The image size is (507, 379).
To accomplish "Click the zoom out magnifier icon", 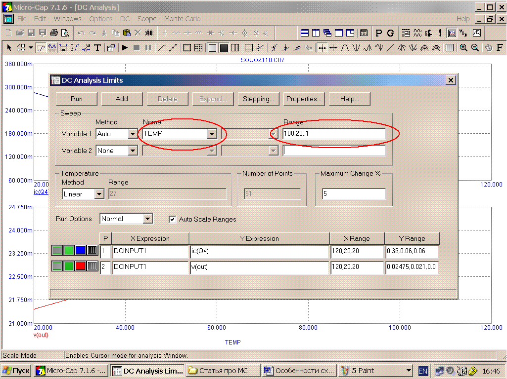I will point(475,48).
